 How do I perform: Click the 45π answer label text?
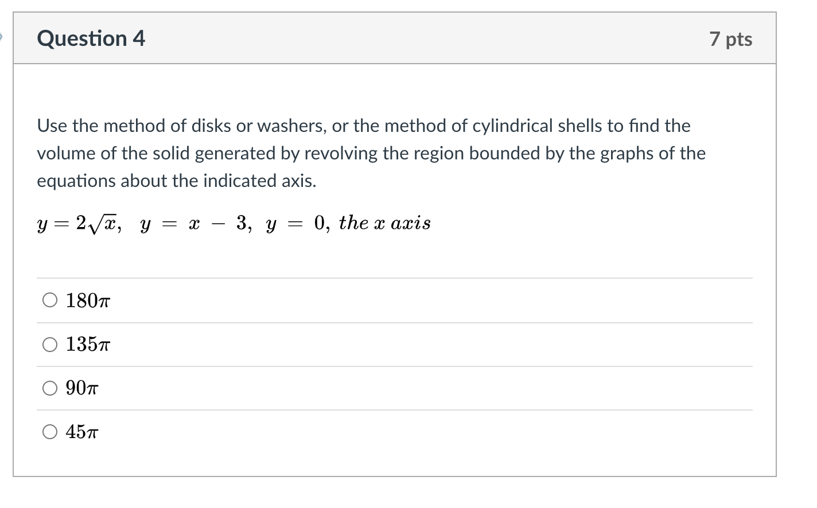pos(82,432)
